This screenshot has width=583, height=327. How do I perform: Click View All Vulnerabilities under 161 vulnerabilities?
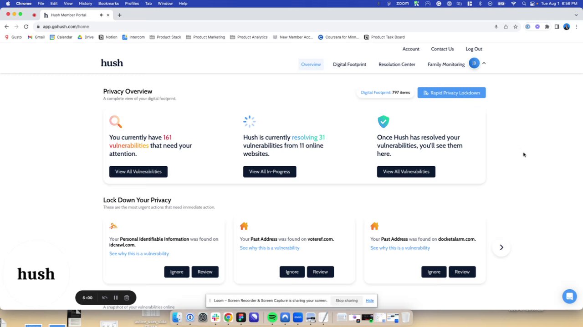[138, 172]
